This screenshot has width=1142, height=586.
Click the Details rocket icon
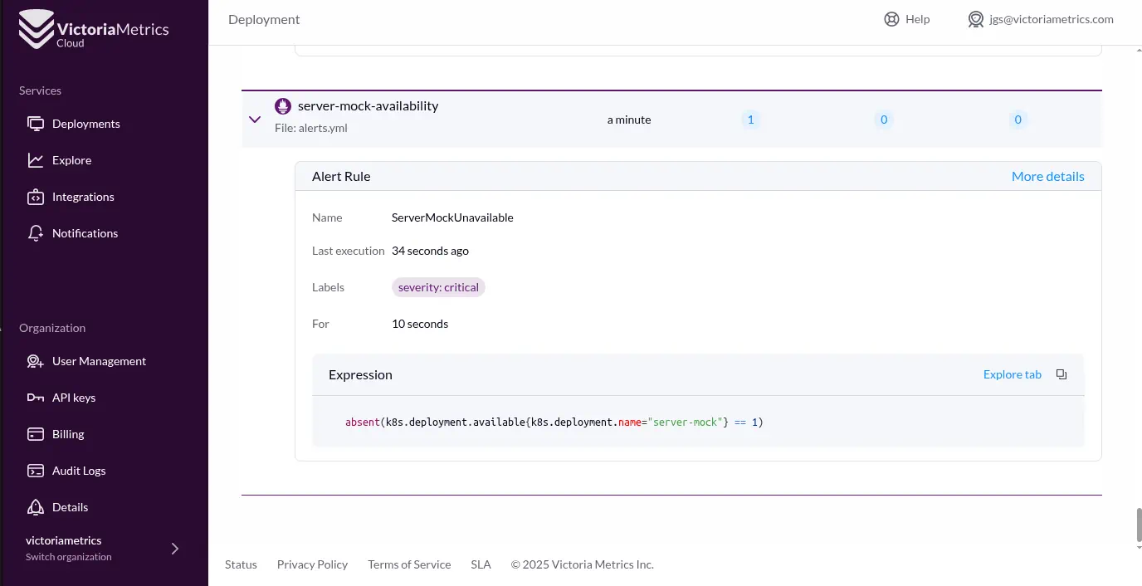click(x=36, y=507)
